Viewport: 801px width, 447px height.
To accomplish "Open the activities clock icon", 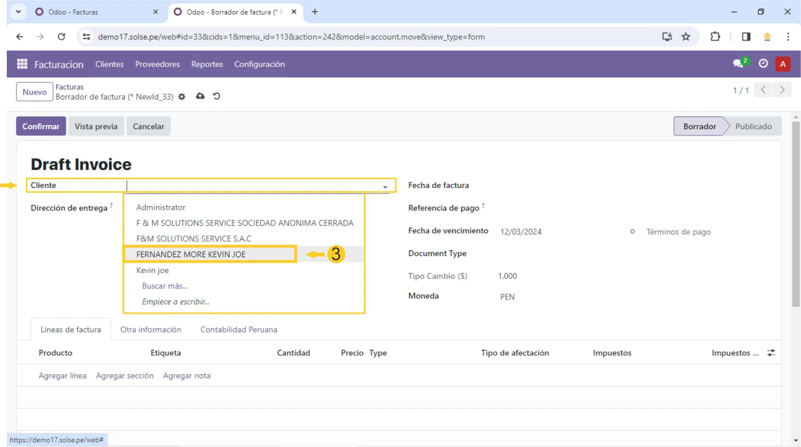I will click(763, 64).
